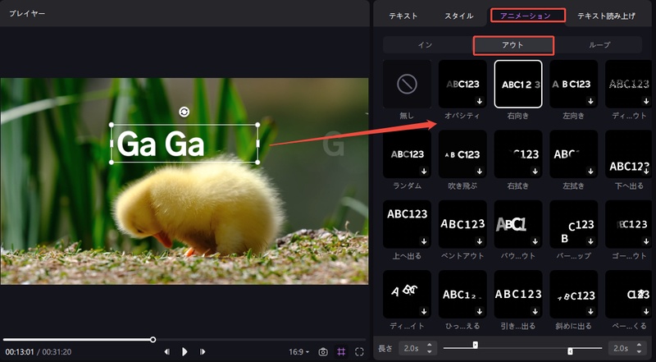This screenshot has width=656, height=362.
Task: Take a snapshot with camera icon
Action: click(323, 352)
